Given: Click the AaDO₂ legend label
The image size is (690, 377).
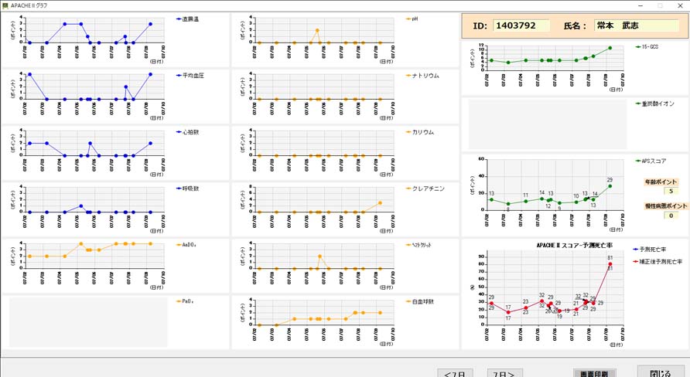Looking at the screenshot, I should click(x=188, y=245).
